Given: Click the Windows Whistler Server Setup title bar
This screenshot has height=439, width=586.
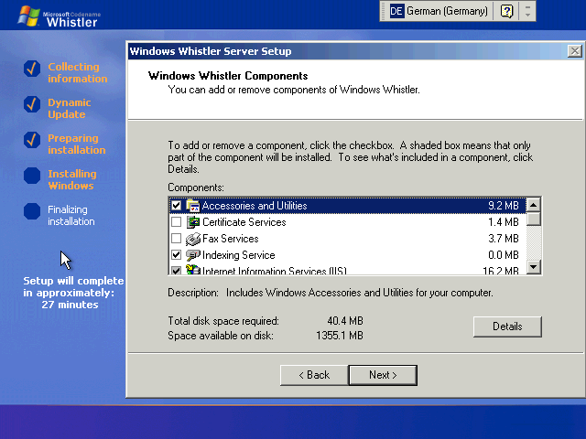Looking at the screenshot, I should (348, 51).
